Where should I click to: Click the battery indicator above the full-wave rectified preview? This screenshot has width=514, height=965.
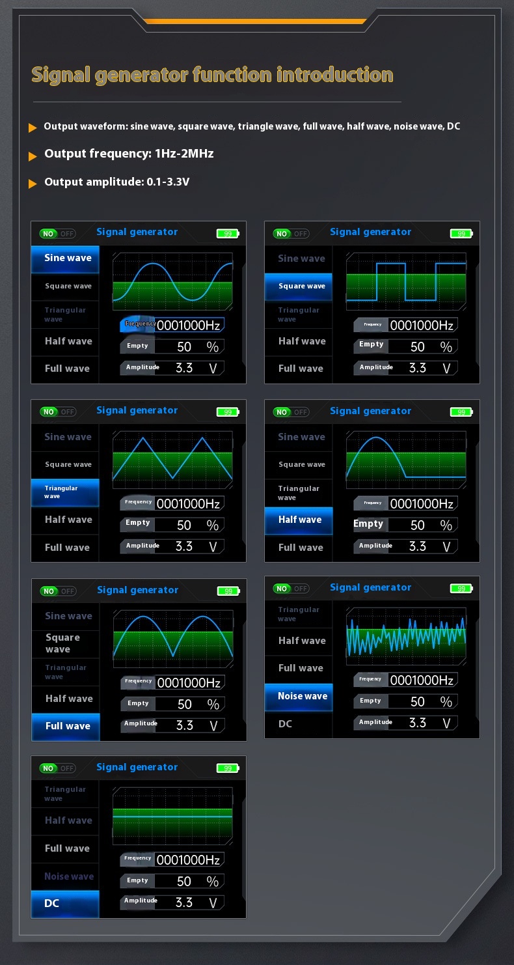click(x=228, y=591)
